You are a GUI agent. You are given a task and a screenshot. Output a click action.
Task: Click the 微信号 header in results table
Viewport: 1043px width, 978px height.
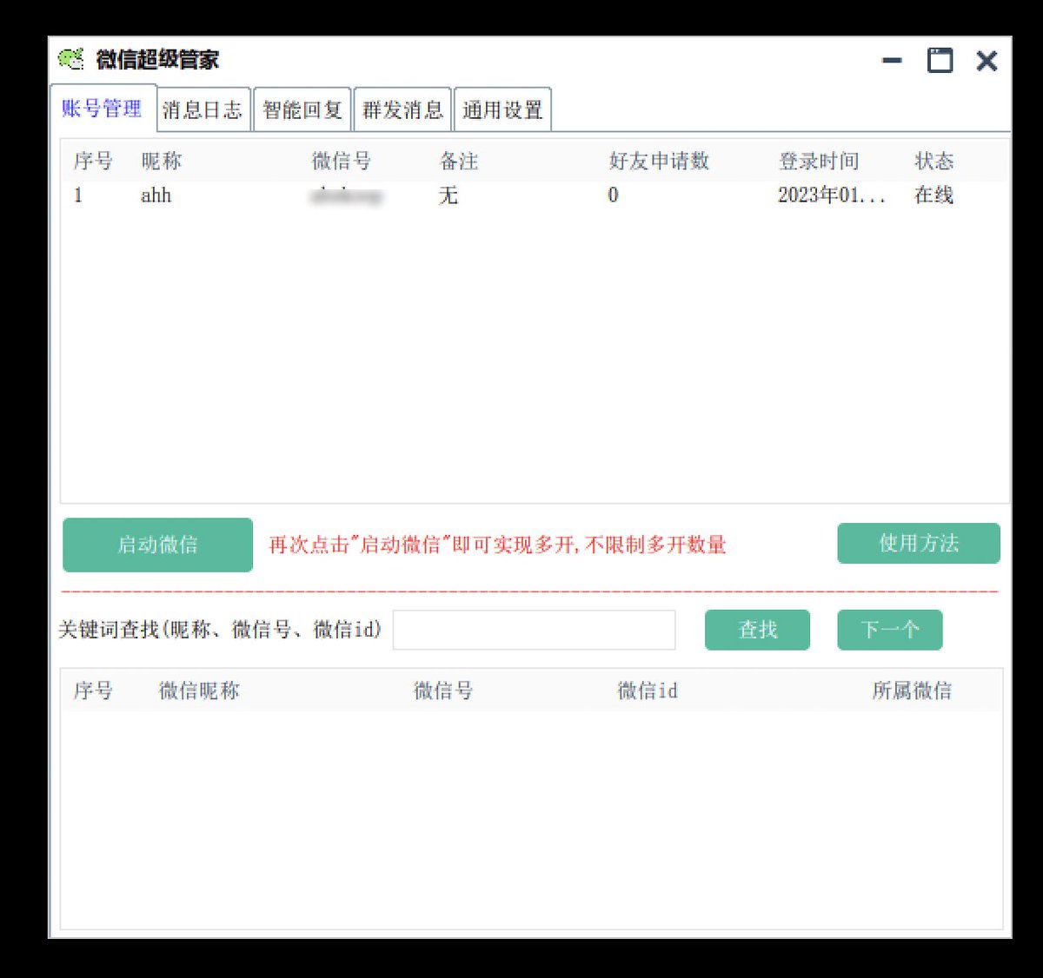pyautogui.click(x=443, y=691)
